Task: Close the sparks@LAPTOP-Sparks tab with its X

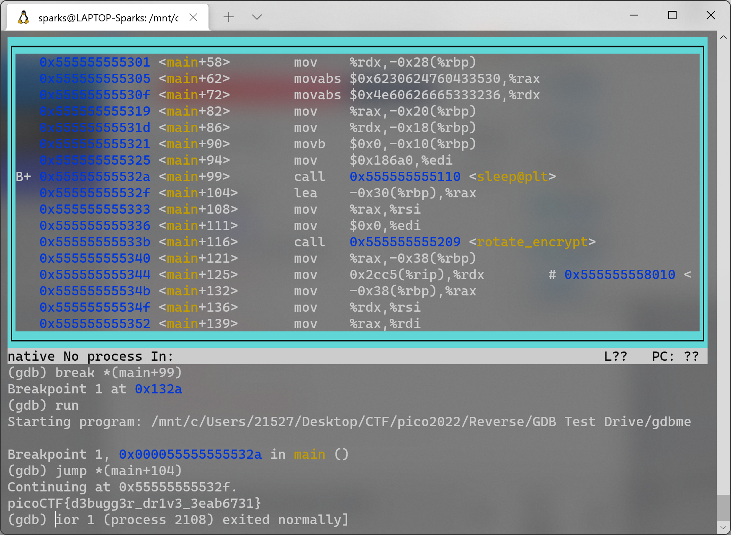Action: coord(193,17)
